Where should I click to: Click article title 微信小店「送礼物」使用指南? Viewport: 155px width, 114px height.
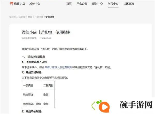click(46, 32)
